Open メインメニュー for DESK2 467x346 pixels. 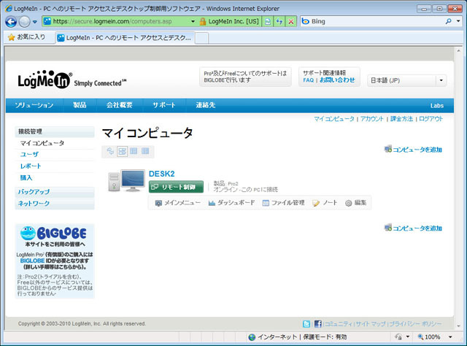(178, 203)
